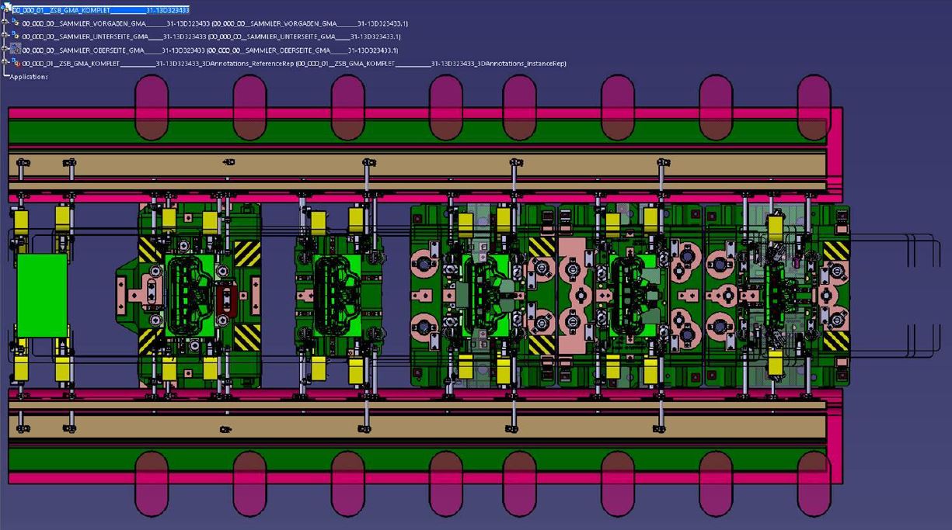
Task: Select the SAMMLER_OBERSEITE_GMA text in the tree
Action: tap(210, 50)
